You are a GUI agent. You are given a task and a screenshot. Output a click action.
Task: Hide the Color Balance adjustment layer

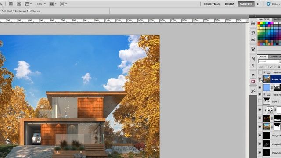(x=260, y=110)
